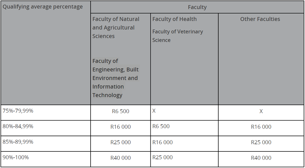The height and width of the screenshot is (168, 305).
Task: Click the X under Other Faculties column
Action: pos(261,111)
